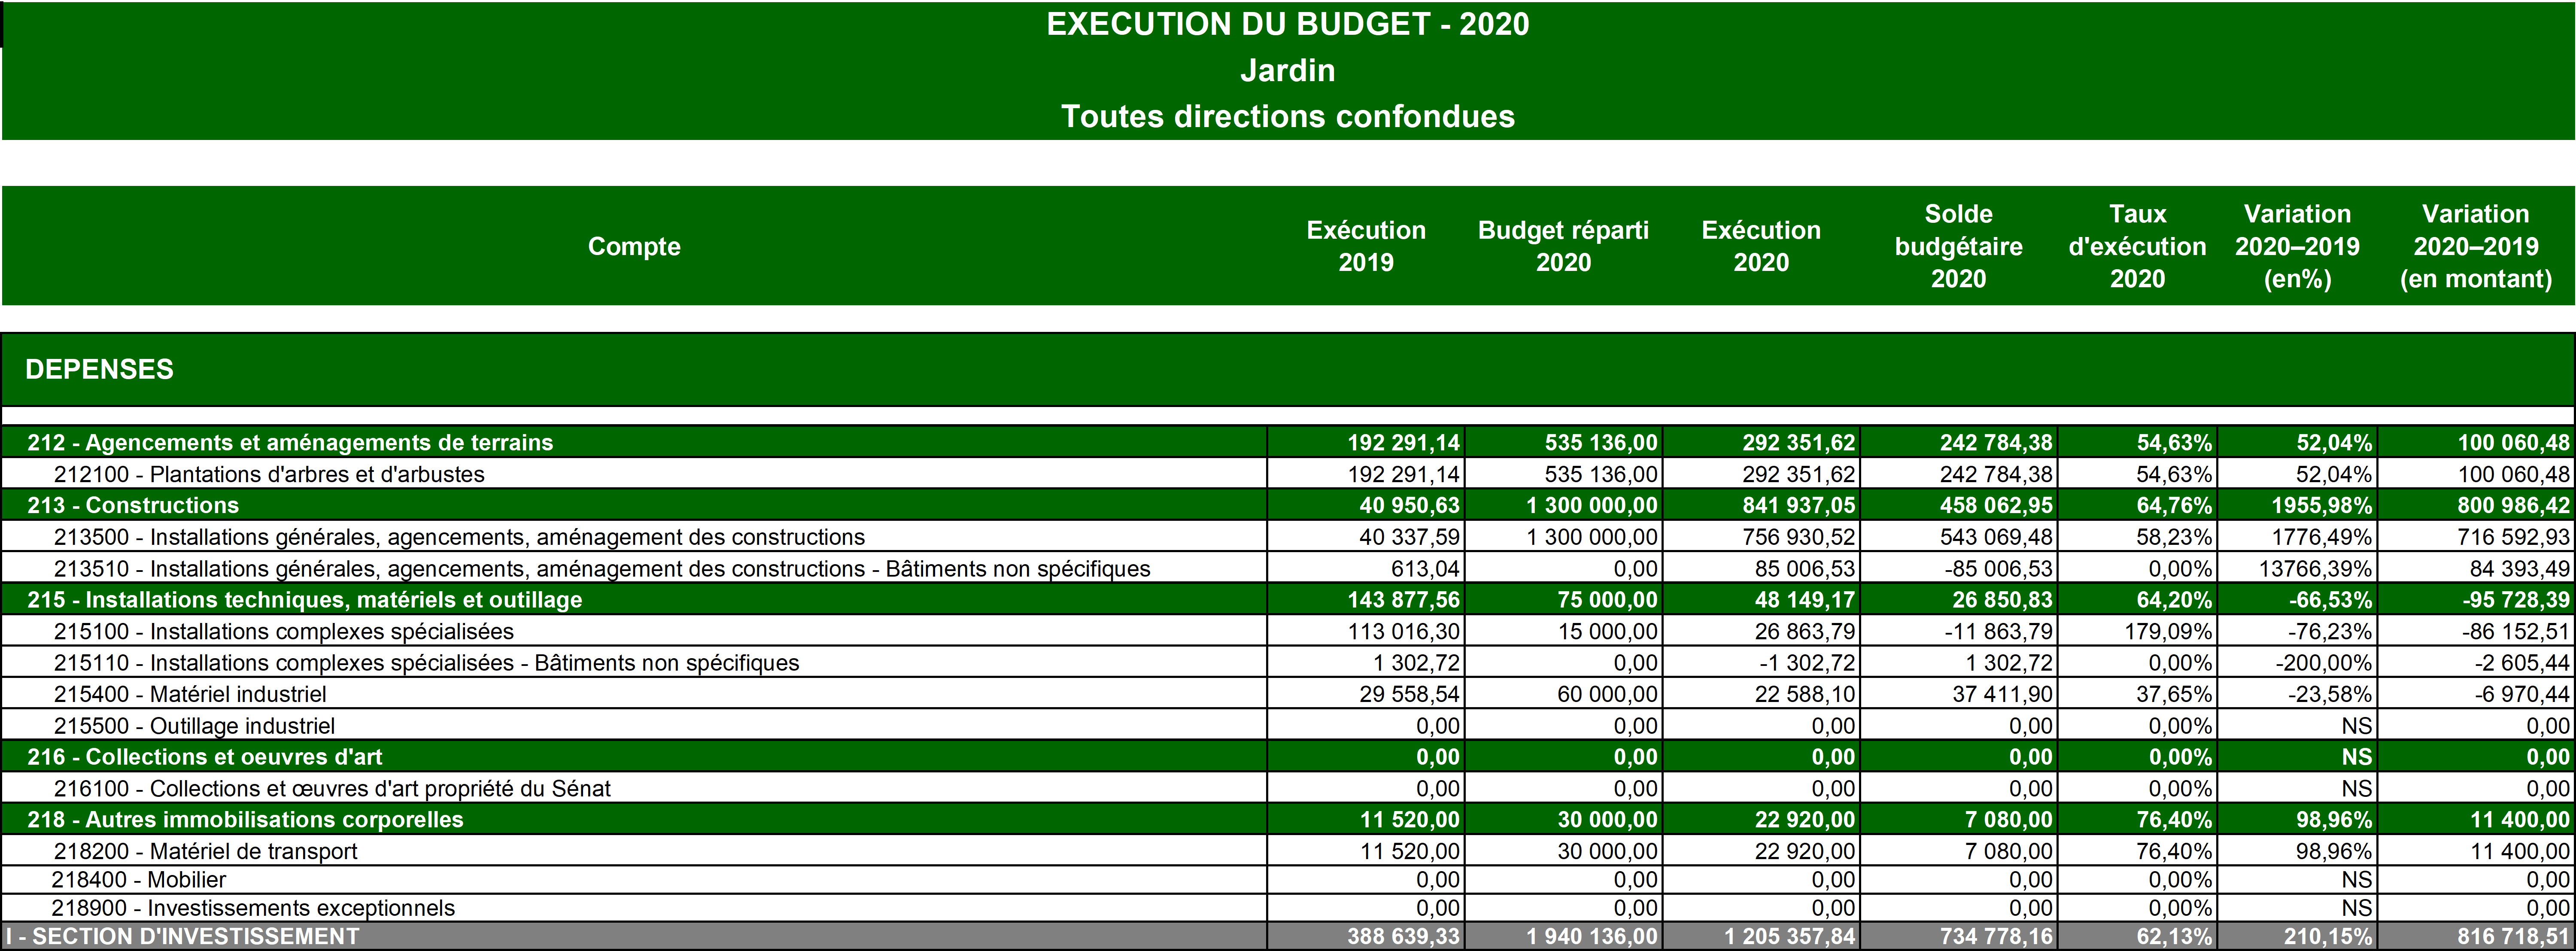Select 216 - Collections et oeuvres d'art row
Viewport: 2576px width, 951px height.
coord(204,757)
